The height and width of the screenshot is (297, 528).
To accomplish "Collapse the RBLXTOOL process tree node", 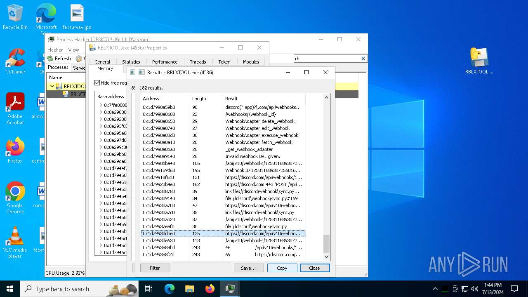I will pos(52,86).
